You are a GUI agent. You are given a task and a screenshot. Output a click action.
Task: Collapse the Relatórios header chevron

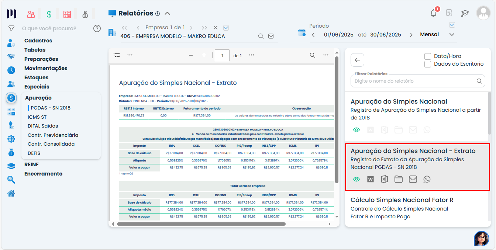point(167,14)
